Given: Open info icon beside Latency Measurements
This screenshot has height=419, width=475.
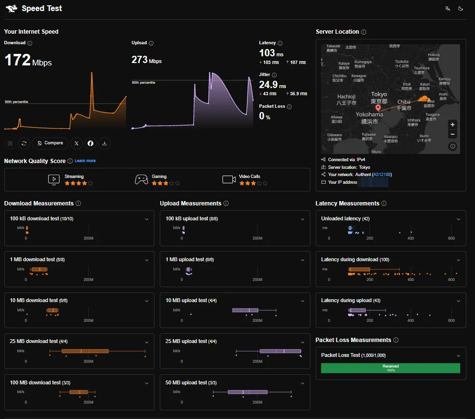Looking at the screenshot, I should pos(384,203).
